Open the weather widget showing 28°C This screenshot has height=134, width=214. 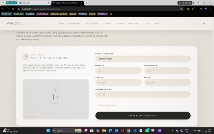pyautogui.click(x=10, y=131)
